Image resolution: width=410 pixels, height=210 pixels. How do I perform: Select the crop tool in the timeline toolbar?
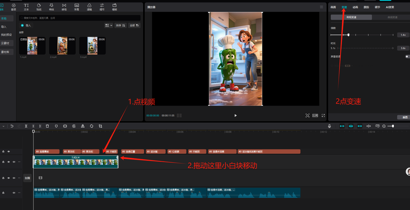(x=100, y=126)
